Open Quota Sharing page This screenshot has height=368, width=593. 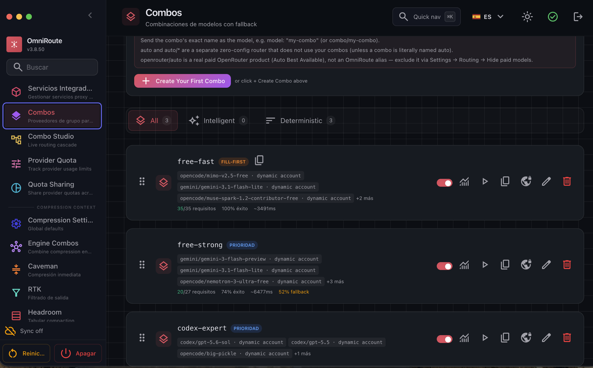(52, 188)
